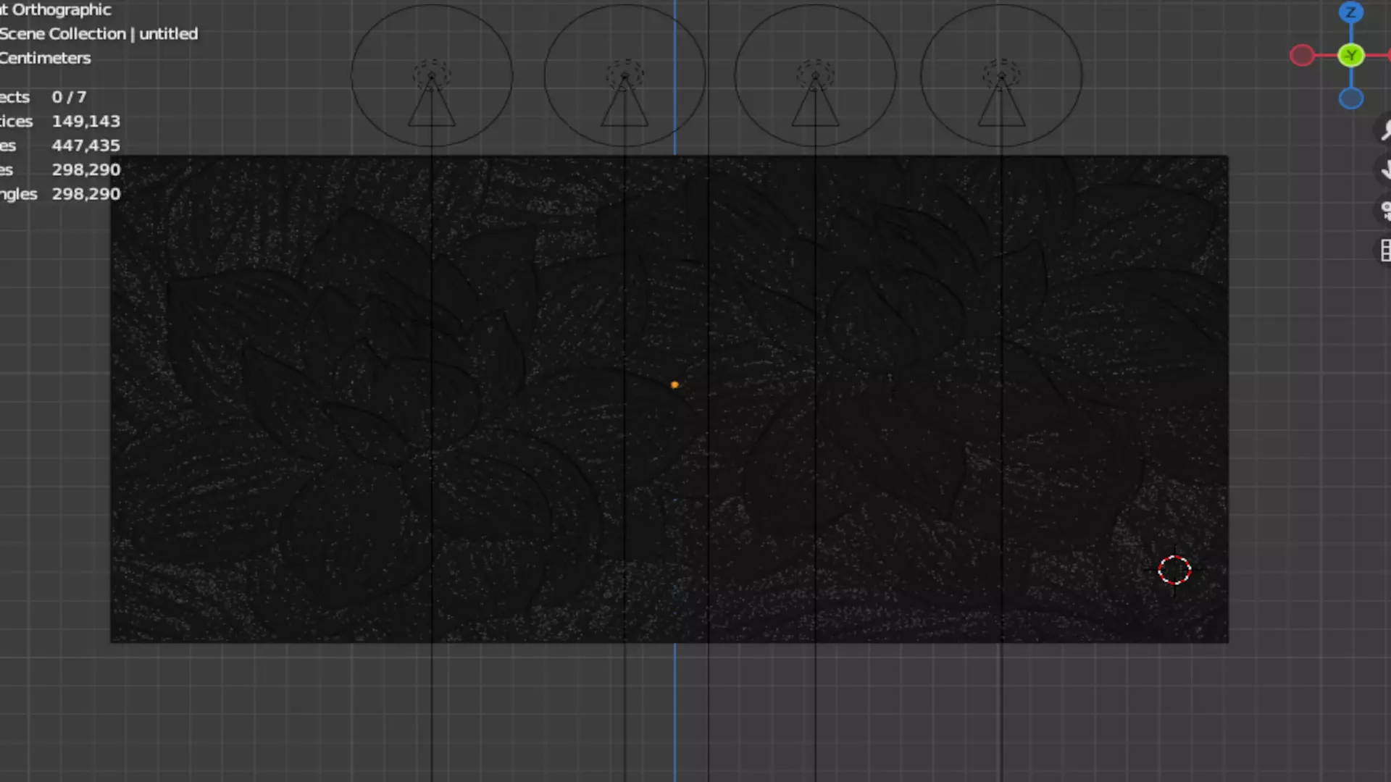1391x782 pixels.
Task: Click the green -Y axis gizmo handle
Action: [1350, 55]
